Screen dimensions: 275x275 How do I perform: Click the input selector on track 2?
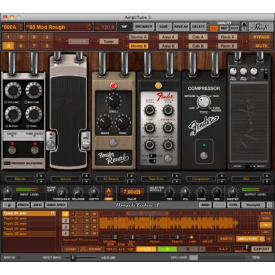coord(73,221)
